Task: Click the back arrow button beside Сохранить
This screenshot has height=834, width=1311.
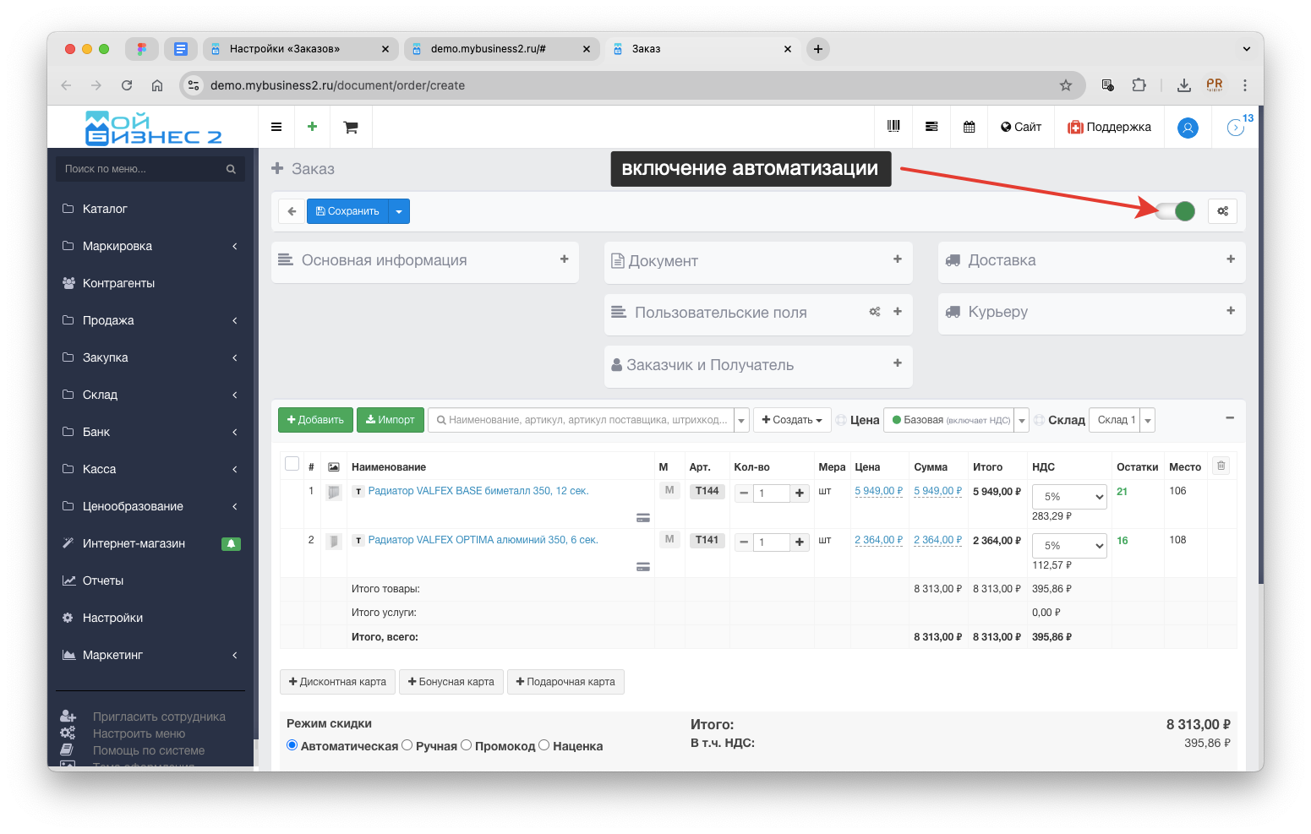Action: pyautogui.click(x=292, y=211)
